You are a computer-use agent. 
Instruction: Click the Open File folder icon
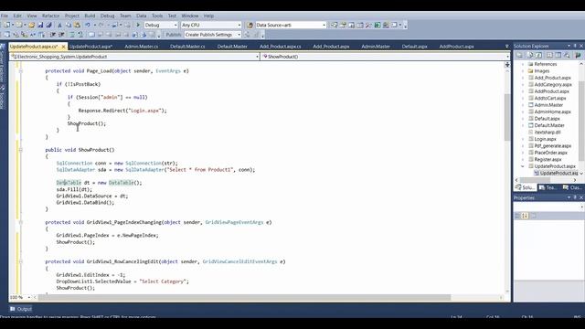coord(31,25)
